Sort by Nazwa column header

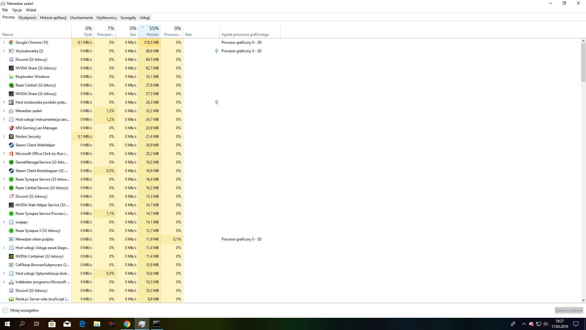coord(36,31)
